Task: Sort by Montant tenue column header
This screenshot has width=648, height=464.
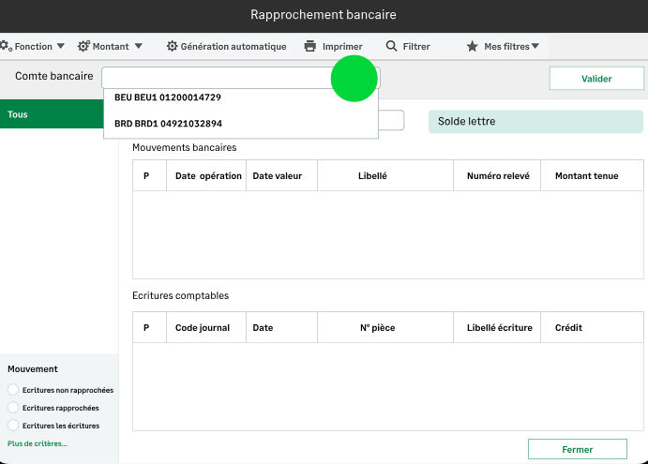Action: (586, 175)
